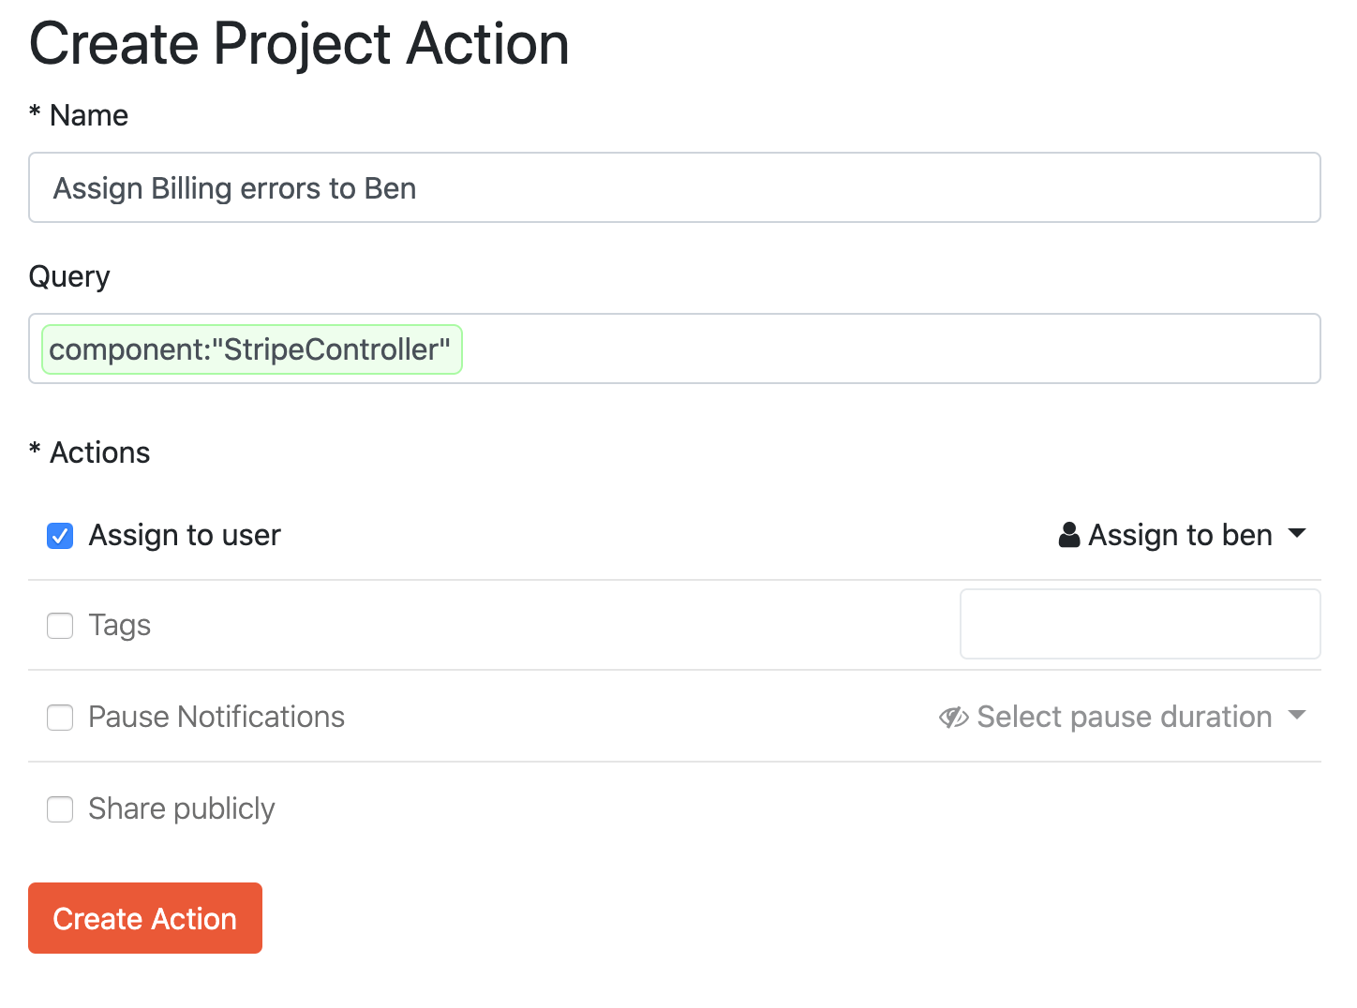
Task: Uncheck the Assign to user checkbox
Action: pyautogui.click(x=60, y=536)
